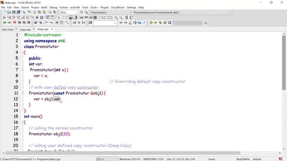Viewport: 287px width, 161px height.
Task: Click the Redo icon
Action: 29,12
